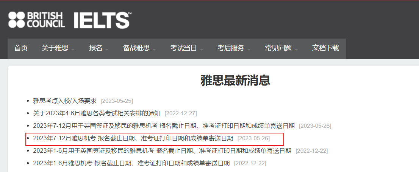Open 2023年1-6月雅思机考 报名截止日期 link
Viewport: 419px width, 172px height.
pos(131,163)
